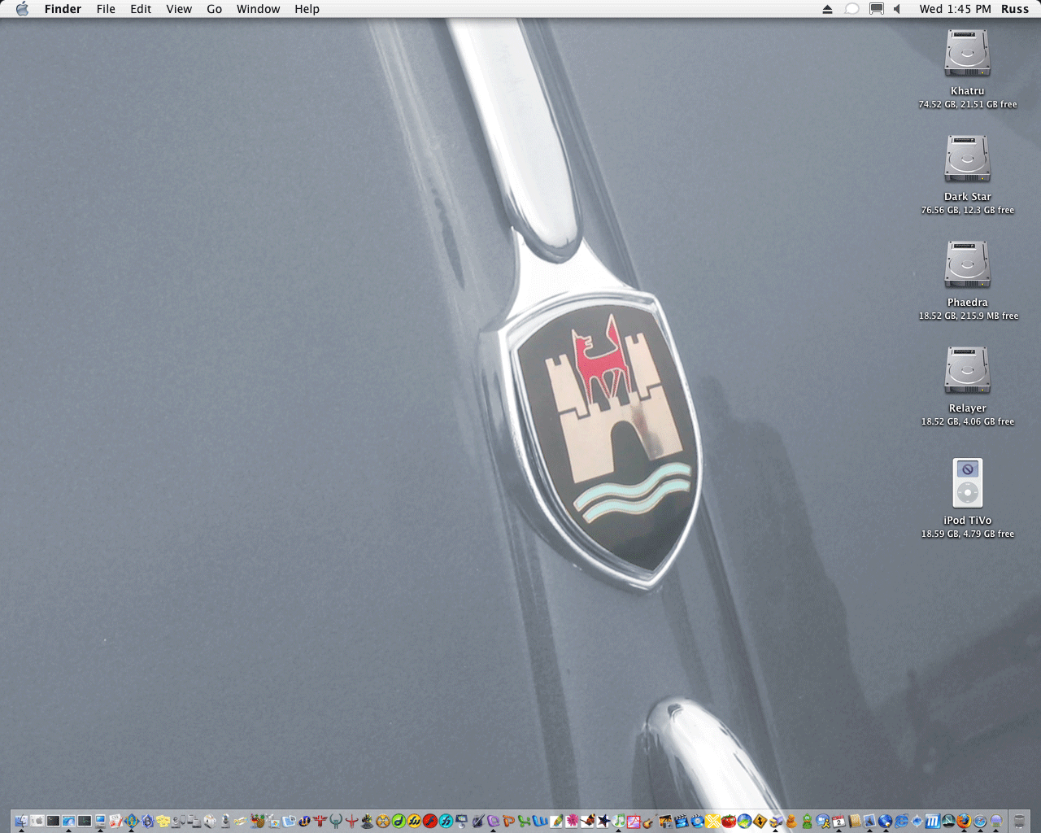
Task: Launch Netscape from the Dock
Action: coord(948,821)
